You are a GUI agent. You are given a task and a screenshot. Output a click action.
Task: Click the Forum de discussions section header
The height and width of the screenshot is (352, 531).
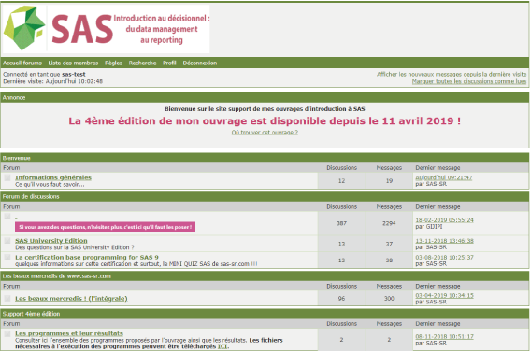coord(265,196)
